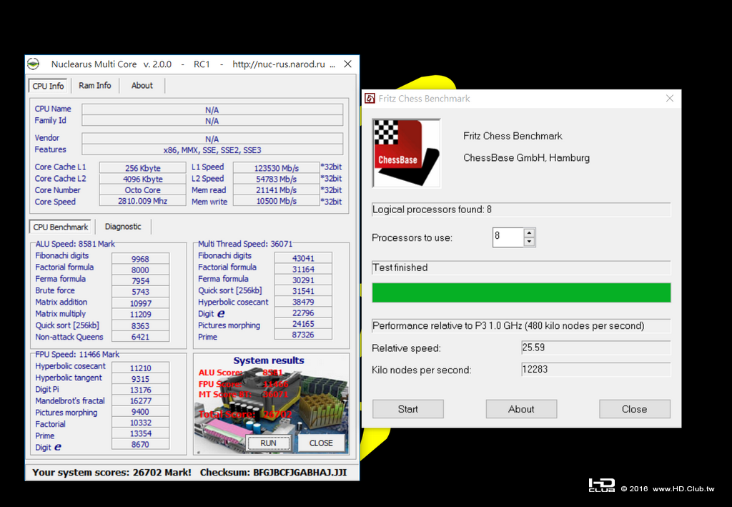The image size is (732, 507).
Task: Open About in Fritz Chess Benchmark
Action: [x=521, y=409]
